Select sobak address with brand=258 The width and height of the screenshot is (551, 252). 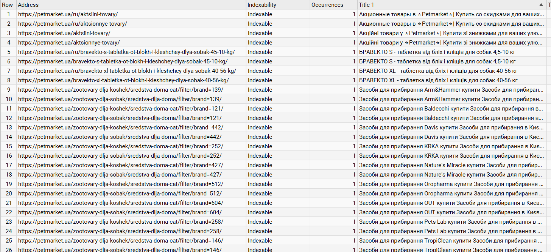120,231
